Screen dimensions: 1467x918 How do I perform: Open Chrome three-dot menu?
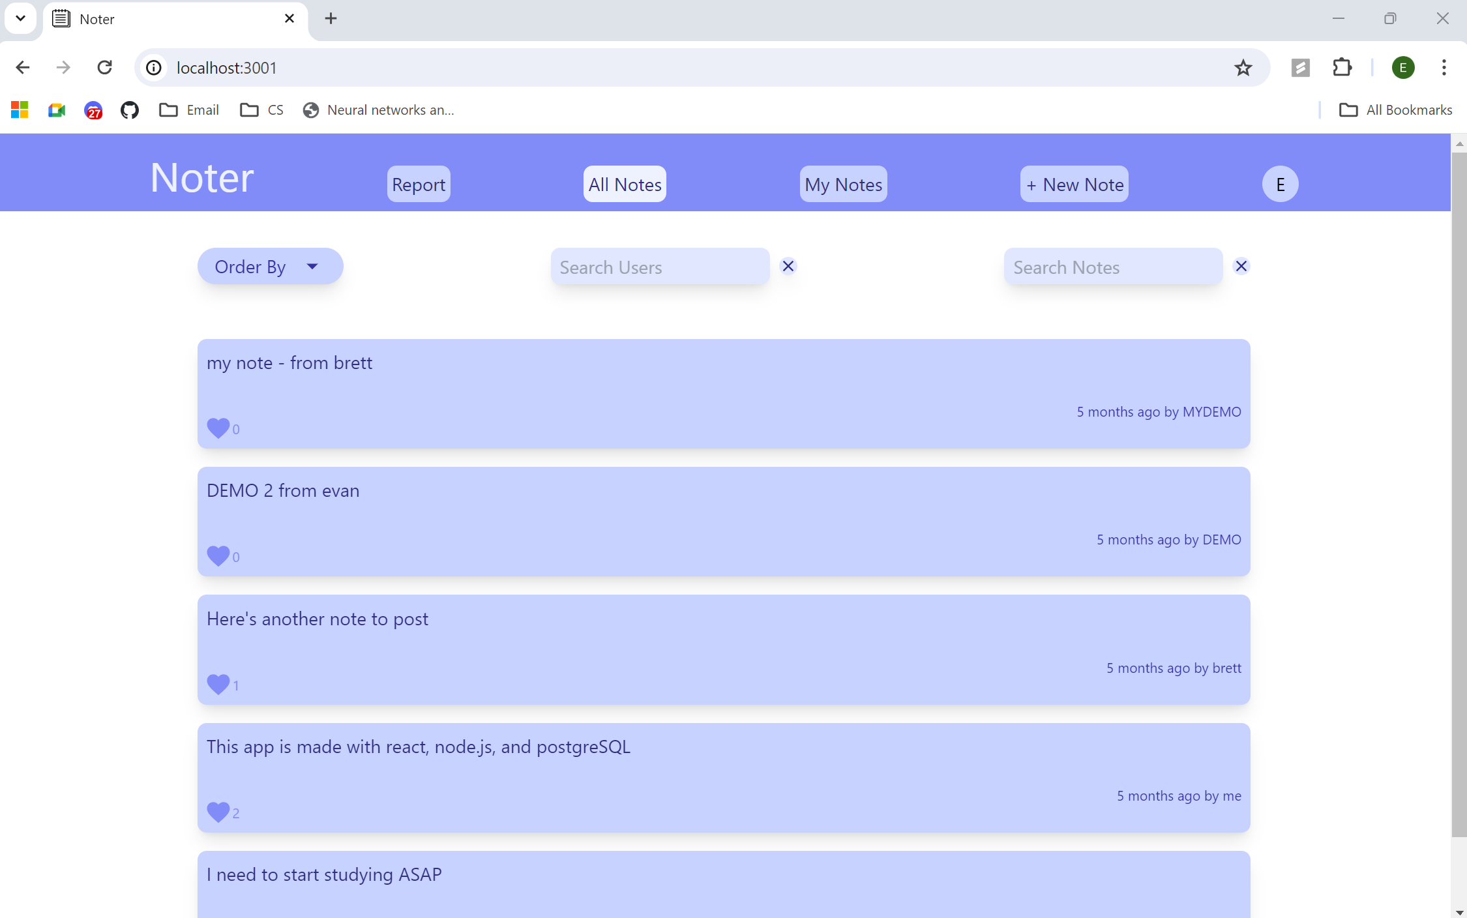click(x=1444, y=68)
